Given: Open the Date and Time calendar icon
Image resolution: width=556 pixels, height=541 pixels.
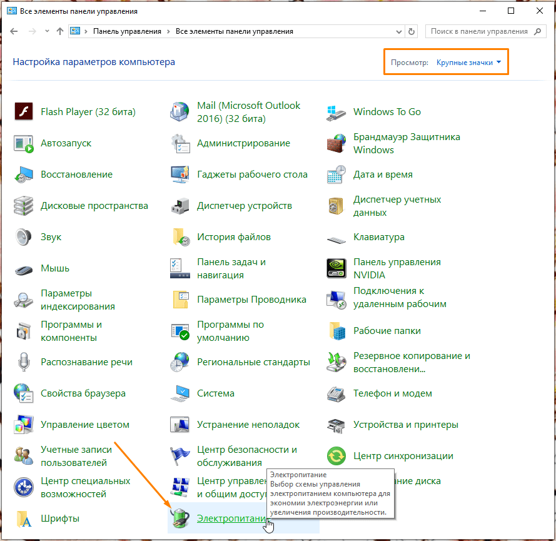Looking at the screenshot, I should [336, 174].
